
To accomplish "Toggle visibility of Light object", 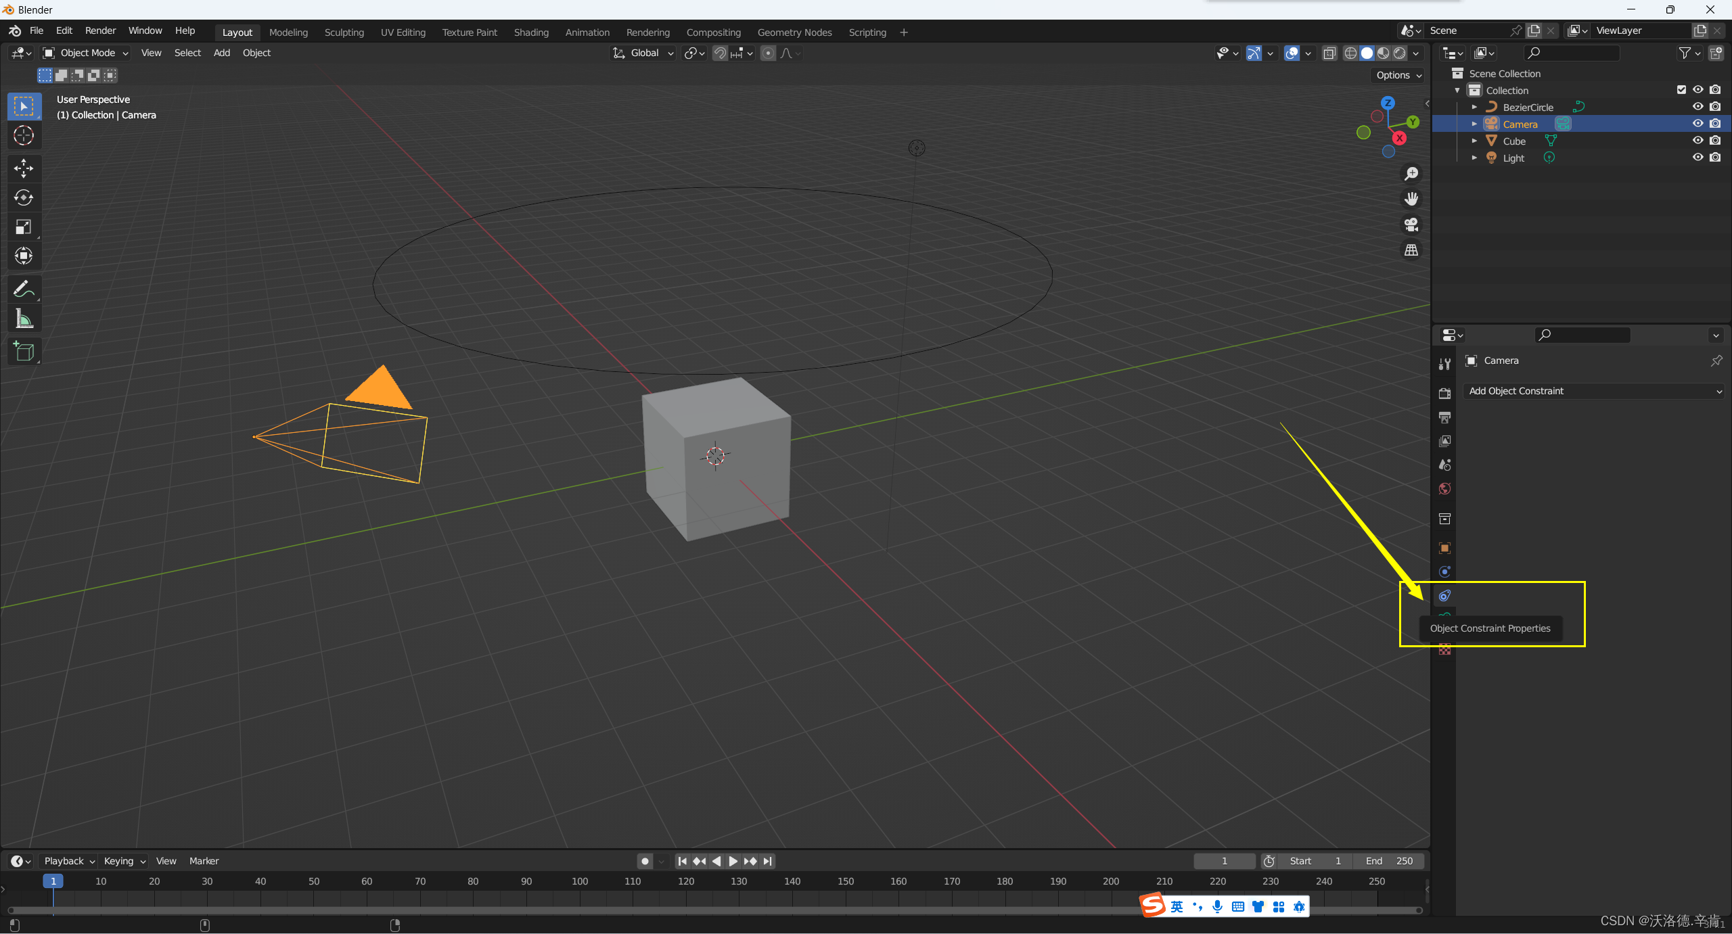I will click(x=1697, y=156).
